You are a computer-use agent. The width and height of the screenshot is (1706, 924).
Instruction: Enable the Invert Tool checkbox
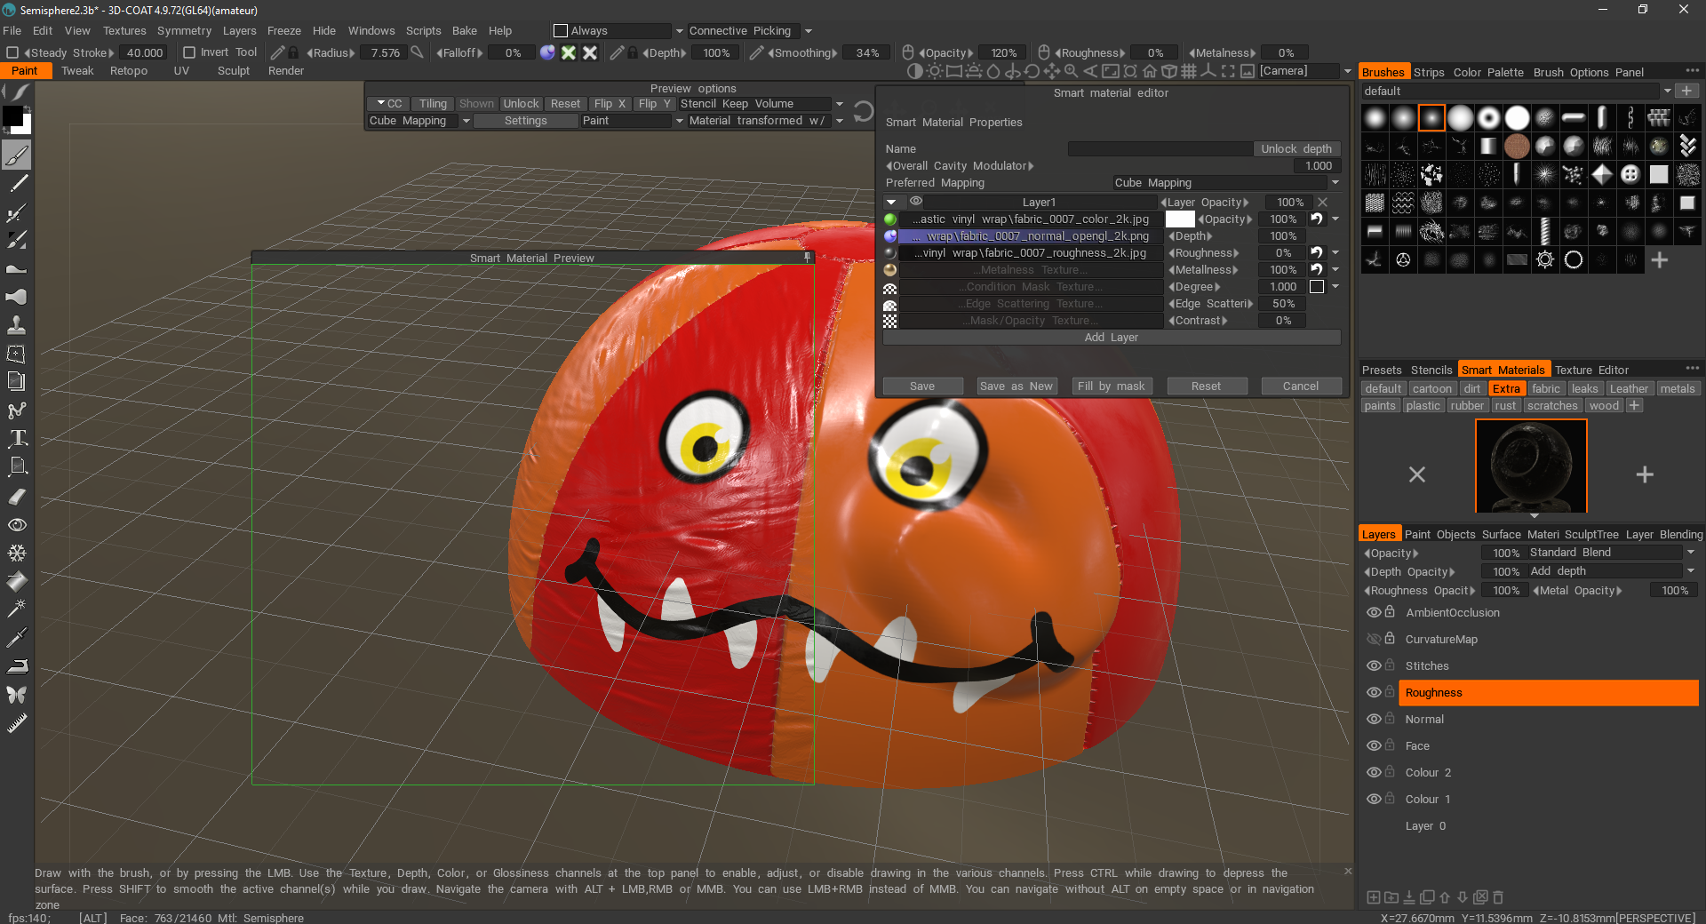click(188, 52)
